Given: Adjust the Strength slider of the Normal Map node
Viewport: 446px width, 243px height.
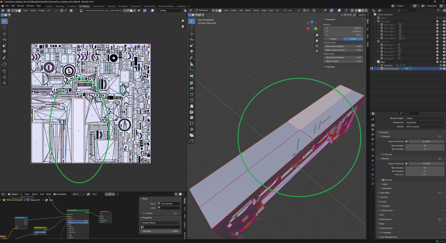Looking at the screenshot, I should (160, 231).
